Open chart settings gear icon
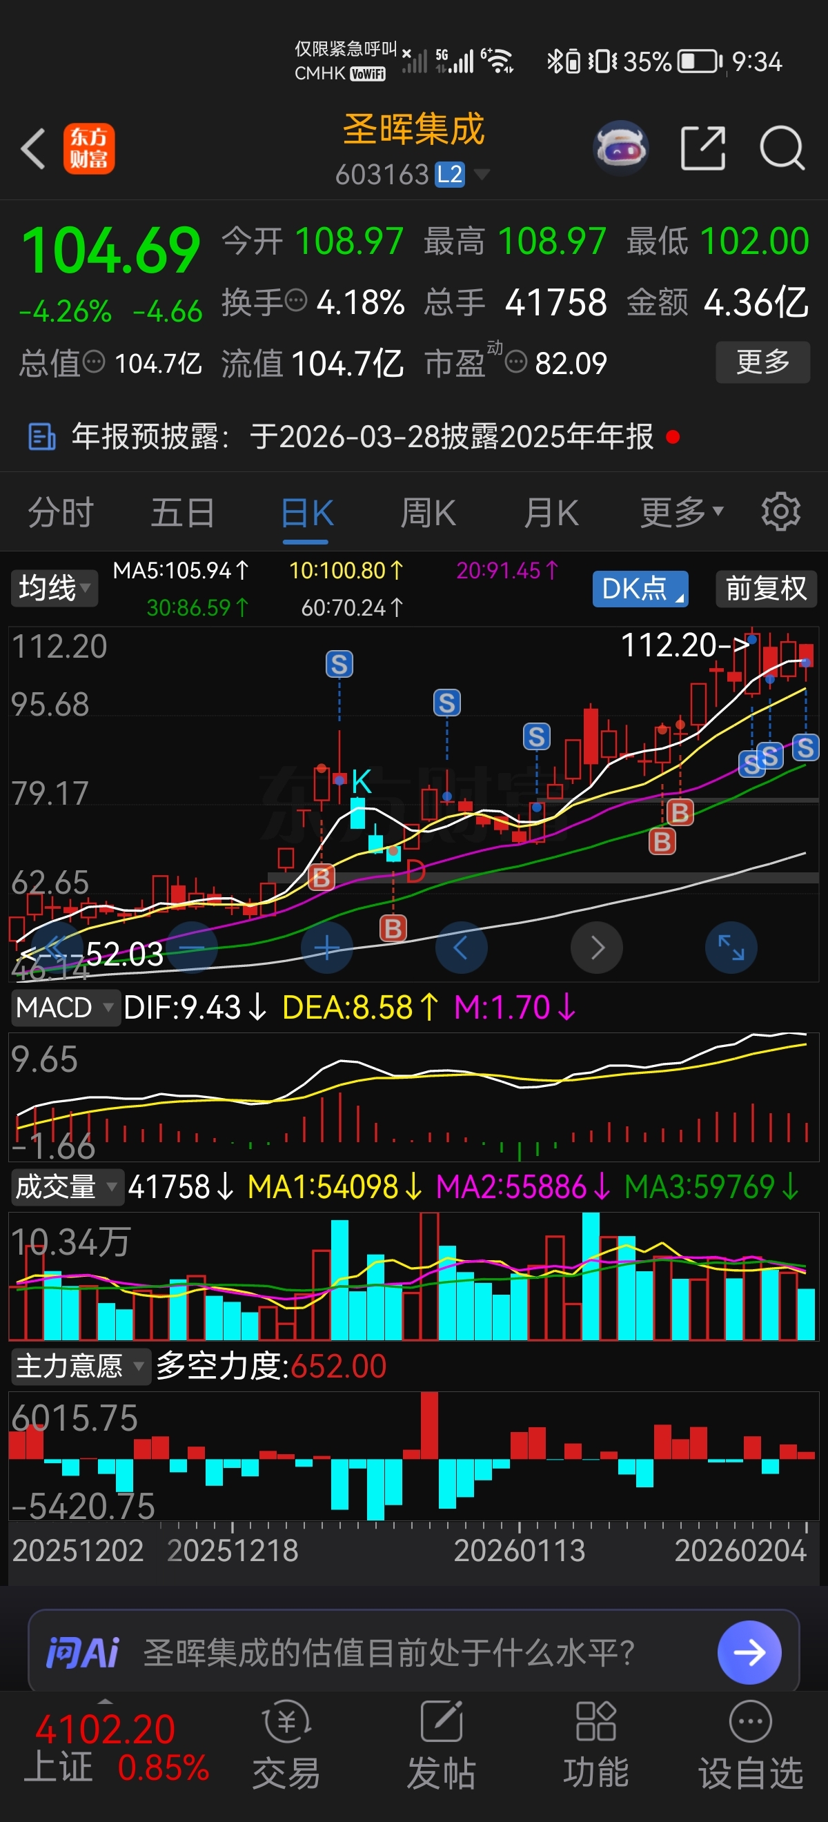Image resolution: width=828 pixels, height=1822 pixels. pyautogui.click(x=780, y=511)
